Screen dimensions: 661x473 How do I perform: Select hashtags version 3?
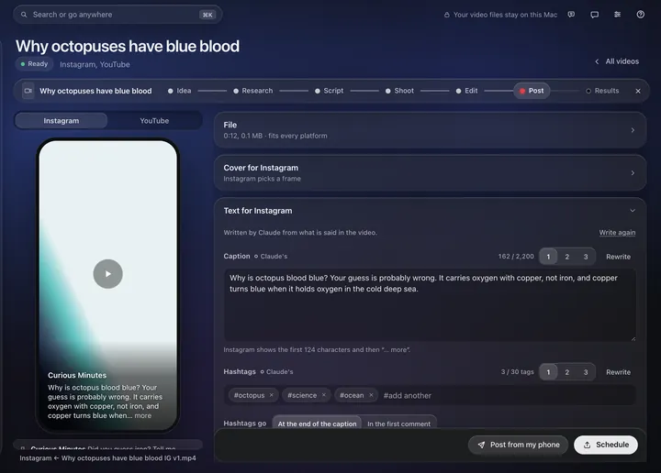point(586,372)
